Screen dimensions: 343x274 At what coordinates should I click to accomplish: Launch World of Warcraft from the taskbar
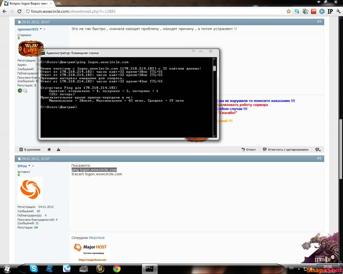(100, 268)
